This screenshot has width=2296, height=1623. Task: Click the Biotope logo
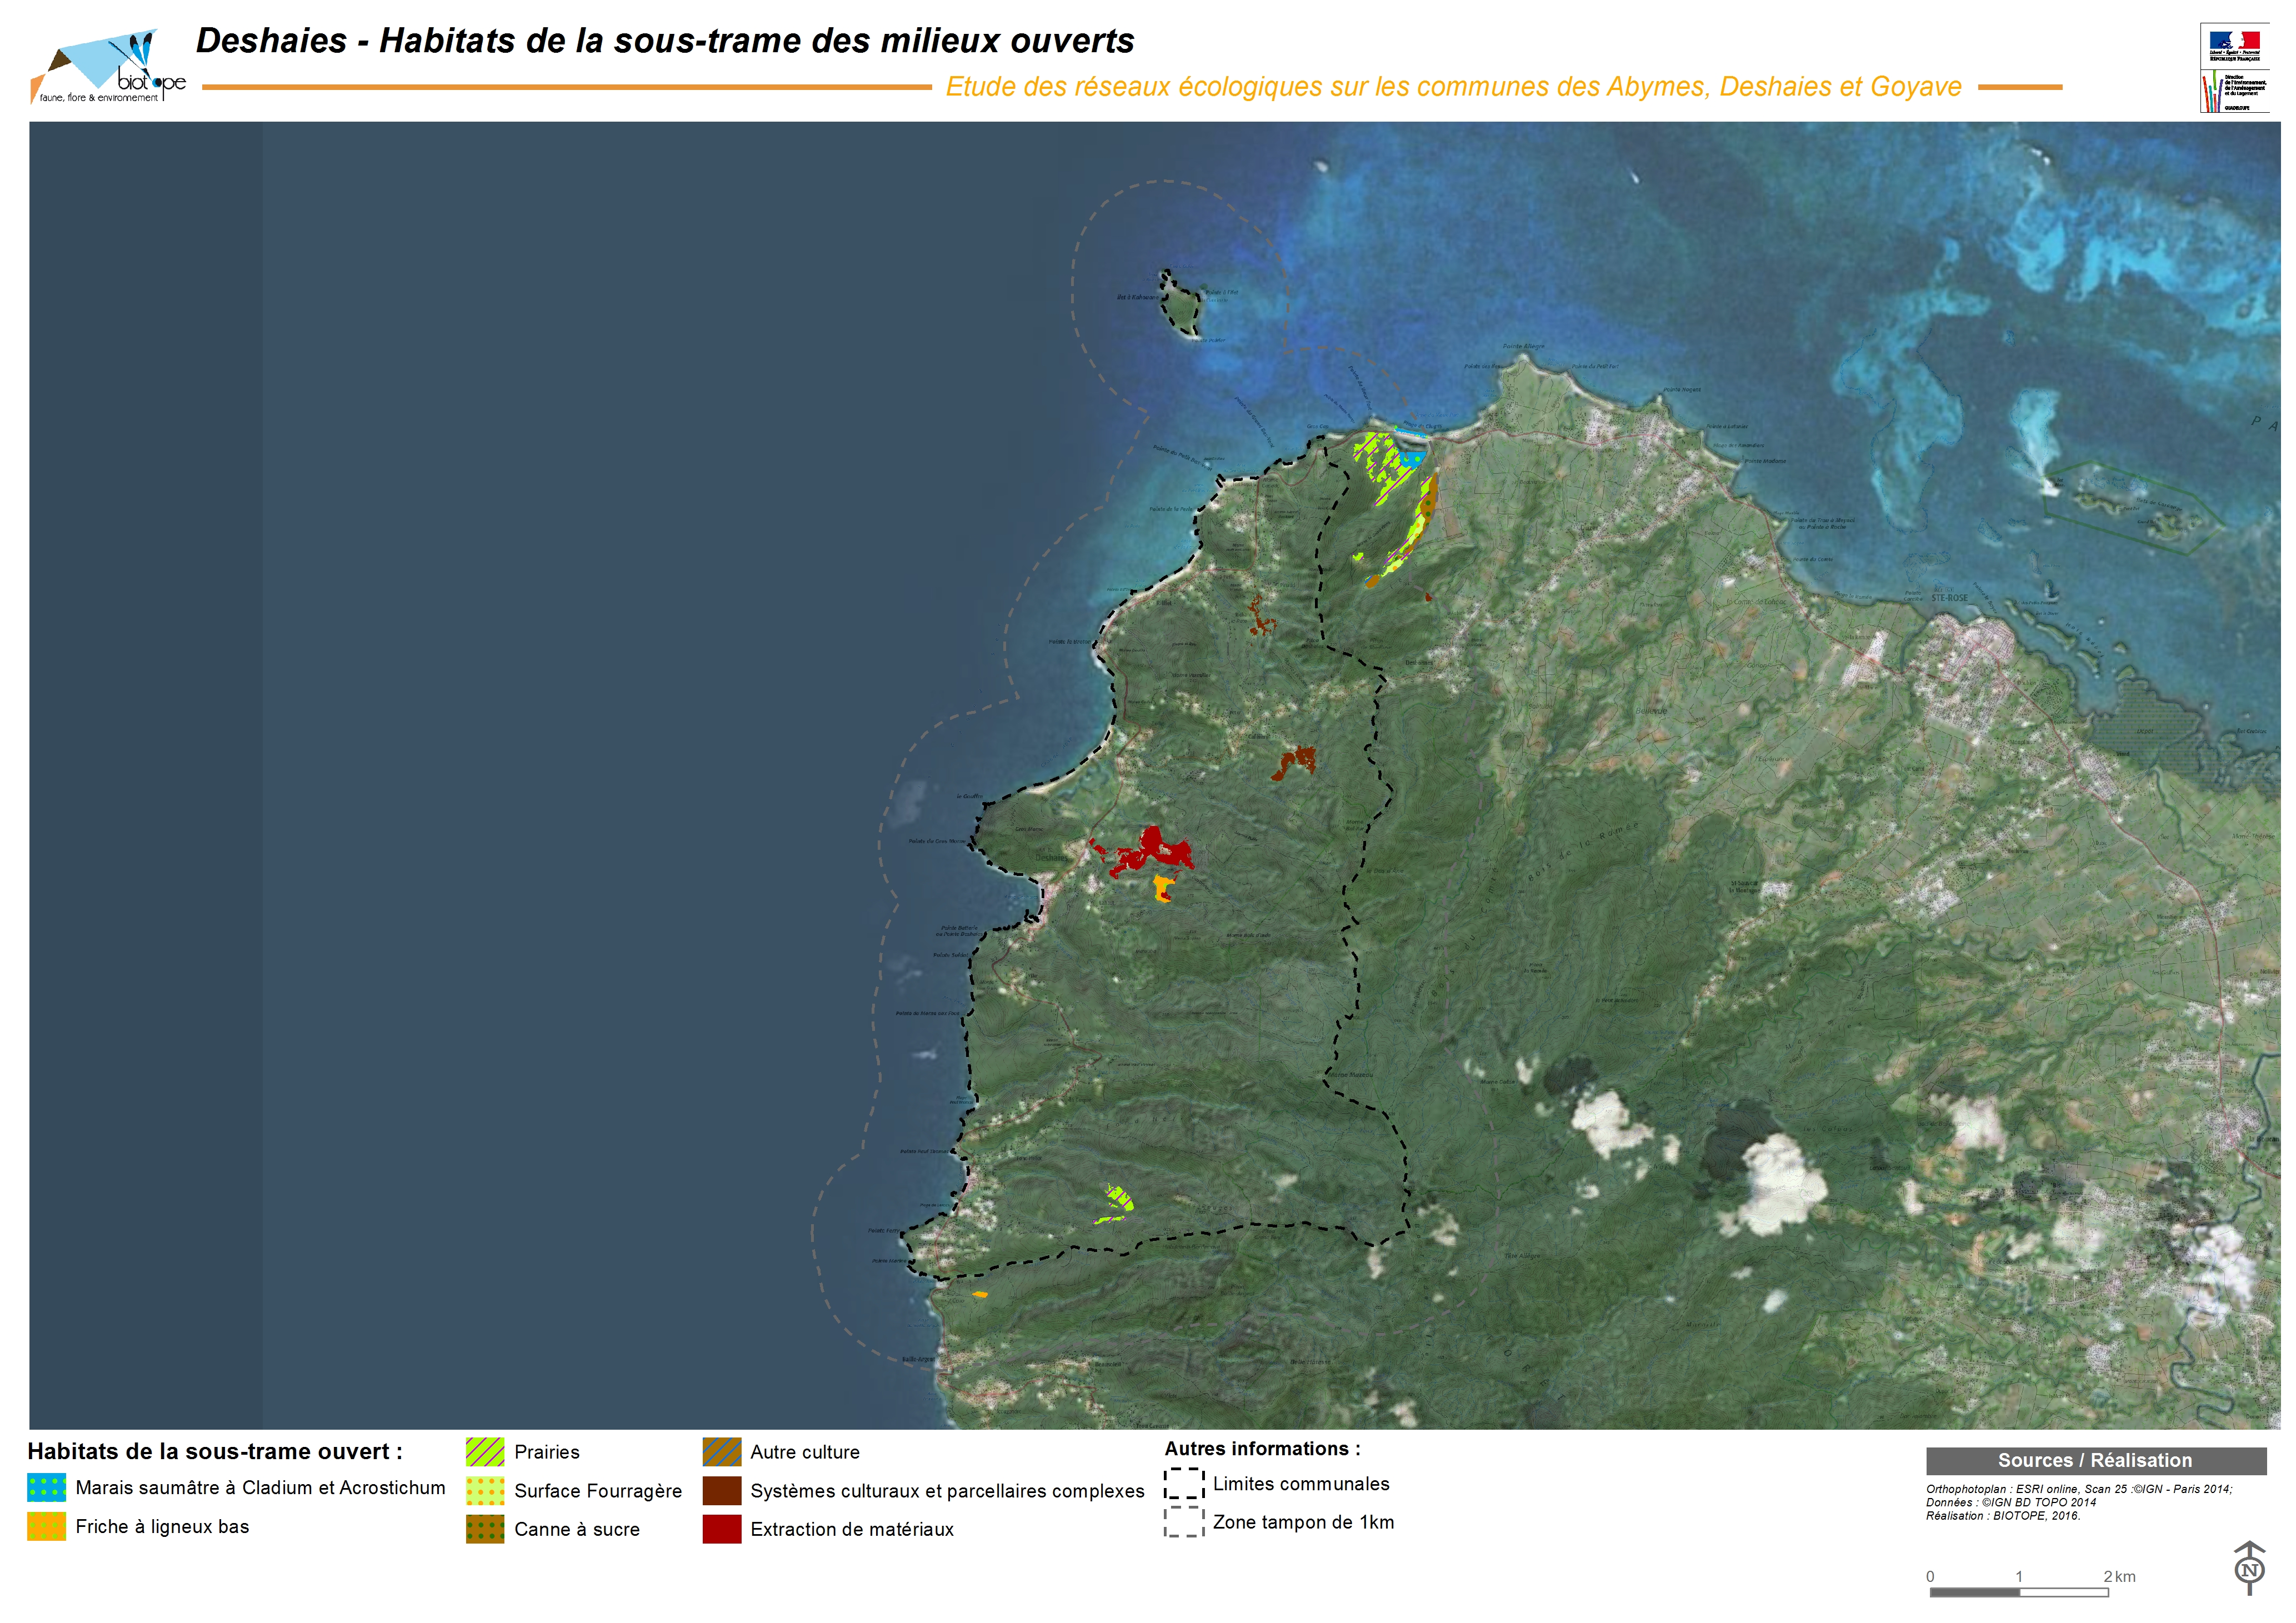[108, 67]
